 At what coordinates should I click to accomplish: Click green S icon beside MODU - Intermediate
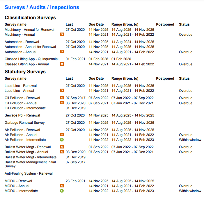62,191
